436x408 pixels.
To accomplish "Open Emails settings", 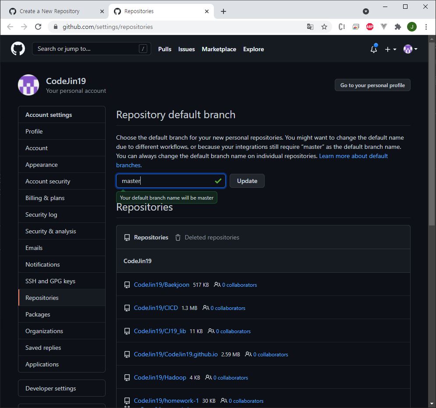I will (x=62, y=248).
